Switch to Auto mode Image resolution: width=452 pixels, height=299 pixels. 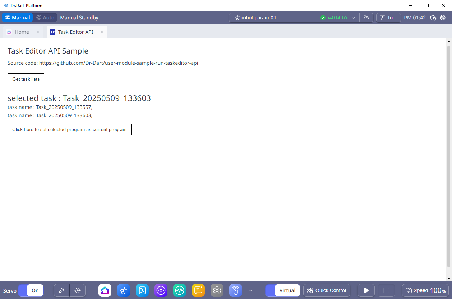click(x=45, y=18)
